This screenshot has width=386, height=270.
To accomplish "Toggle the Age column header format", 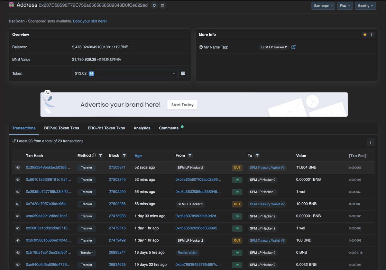I will [138, 156].
